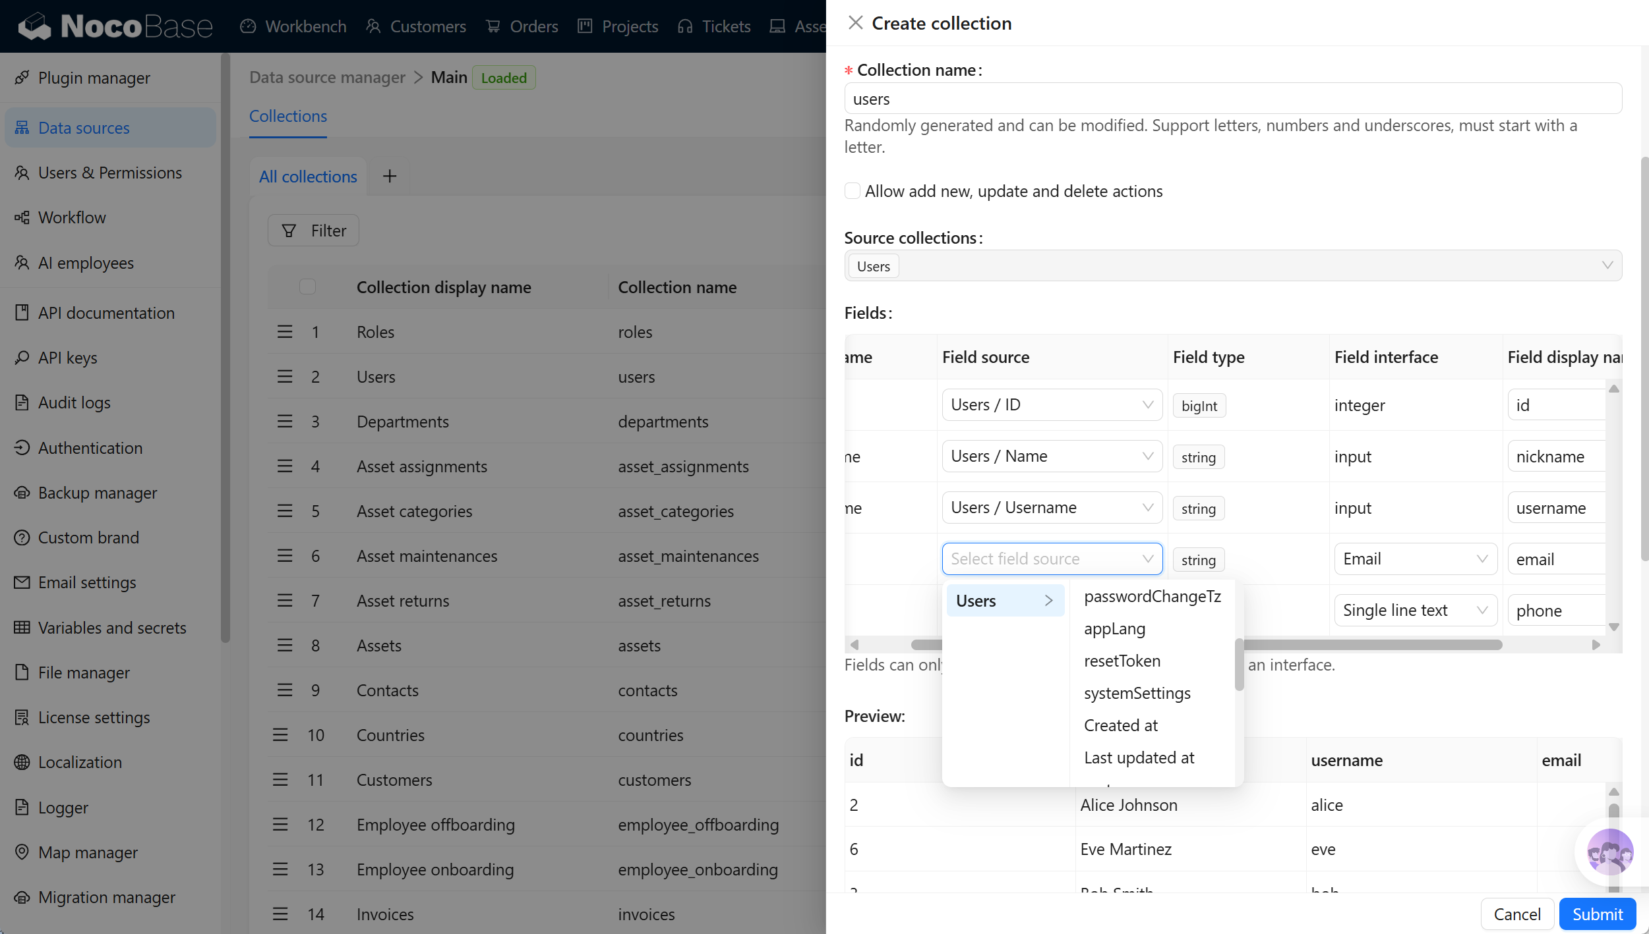Open the Source collections dropdown
Image resolution: width=1649 pixels, height=934 pixels.
(x=1233, y=265)
